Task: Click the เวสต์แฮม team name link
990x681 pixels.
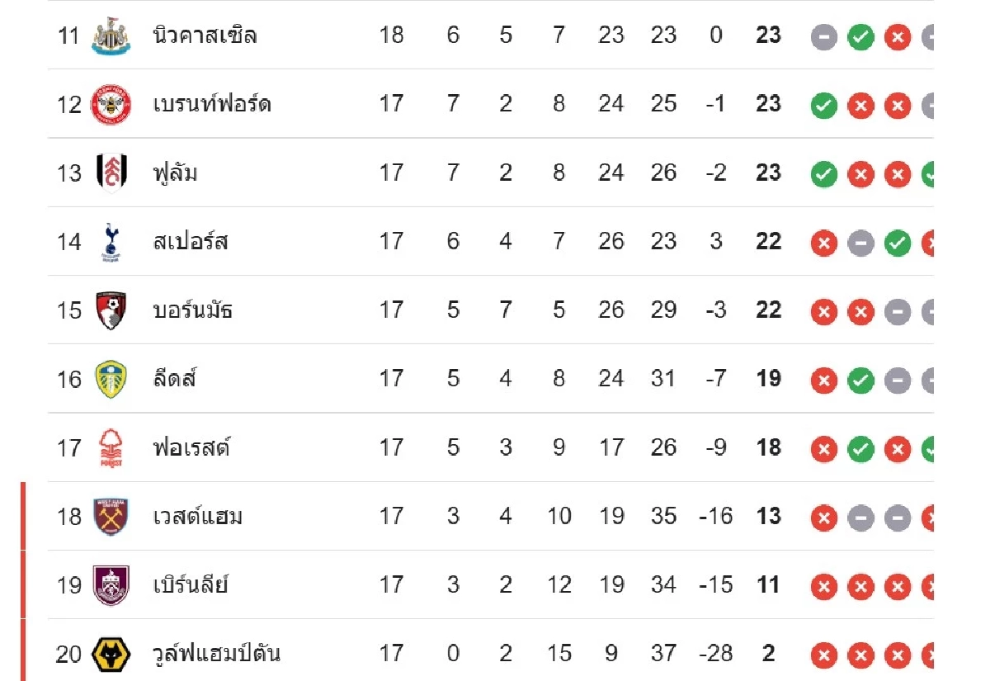Action: pyautogui.click(x=198, y=517)
